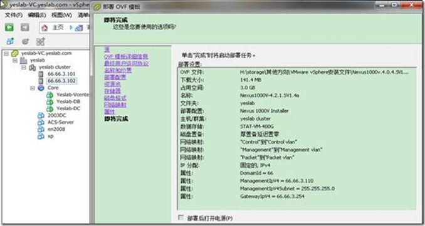
Task: Click the VM icon beside en2008
Action: click(x=41, y=129)
